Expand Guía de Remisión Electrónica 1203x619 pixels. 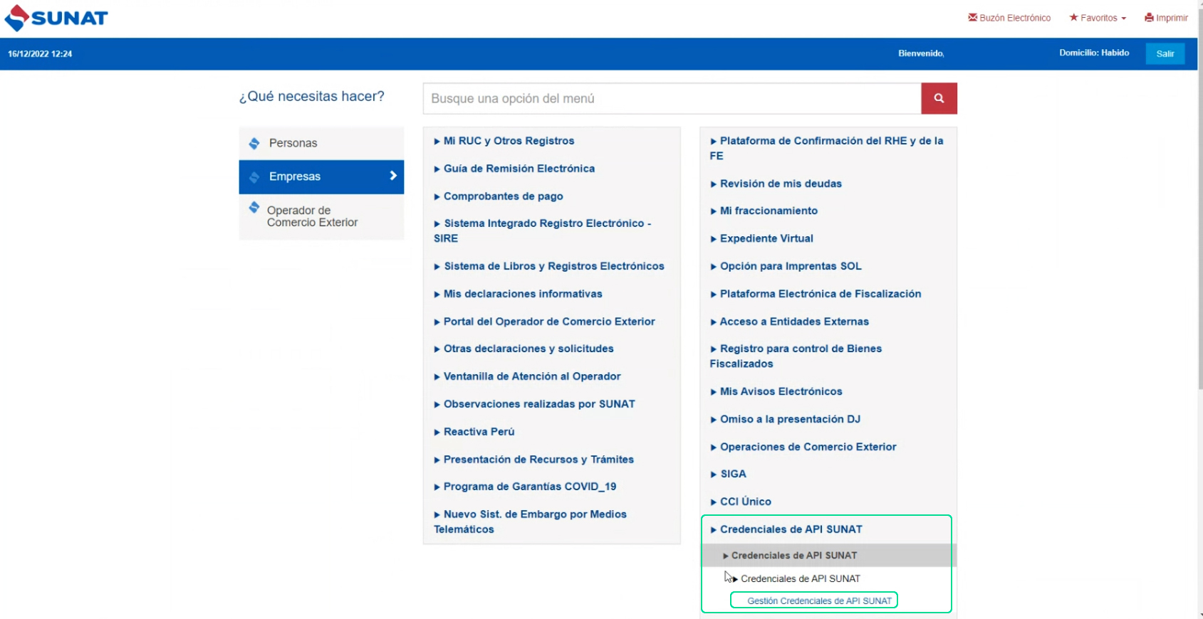519,169
